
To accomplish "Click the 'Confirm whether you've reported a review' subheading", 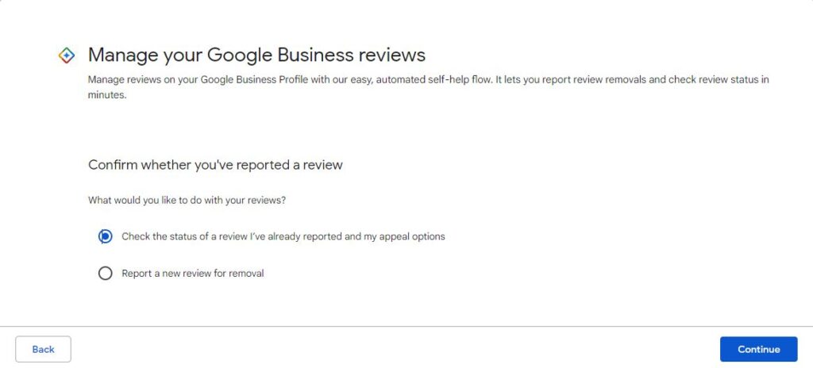I will 215,165.
